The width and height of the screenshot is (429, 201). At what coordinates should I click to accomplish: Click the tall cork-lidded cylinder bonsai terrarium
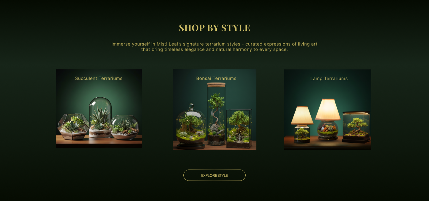click(x=216, y=114)
